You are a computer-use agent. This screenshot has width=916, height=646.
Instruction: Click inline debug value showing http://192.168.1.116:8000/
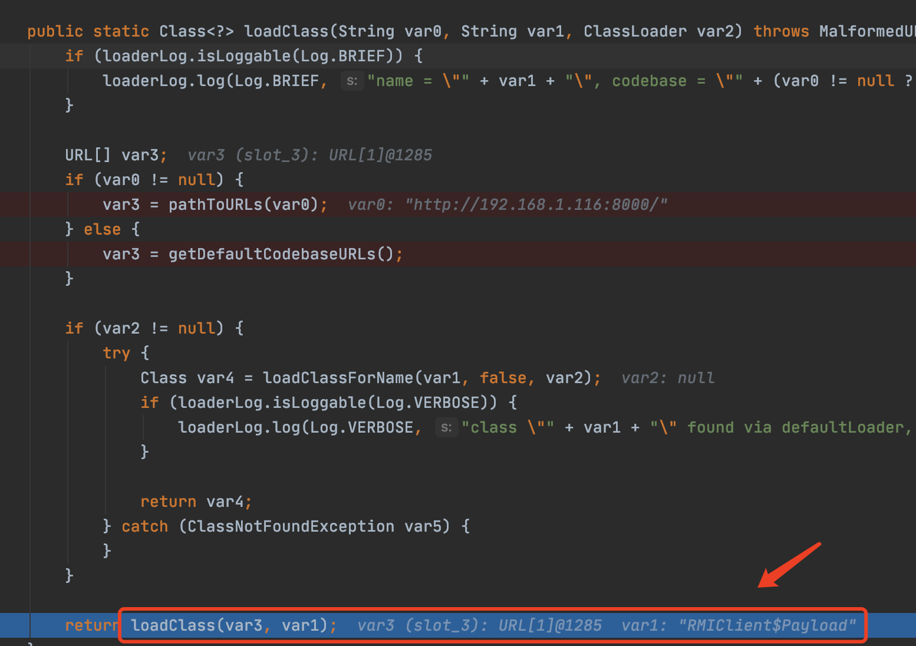click(x=536, y=205)
